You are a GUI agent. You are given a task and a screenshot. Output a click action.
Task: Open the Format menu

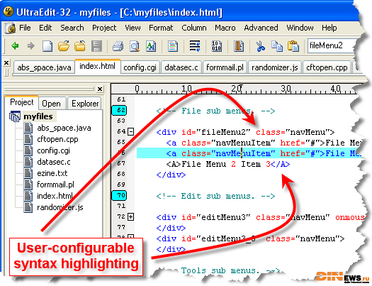pos(161,28)
